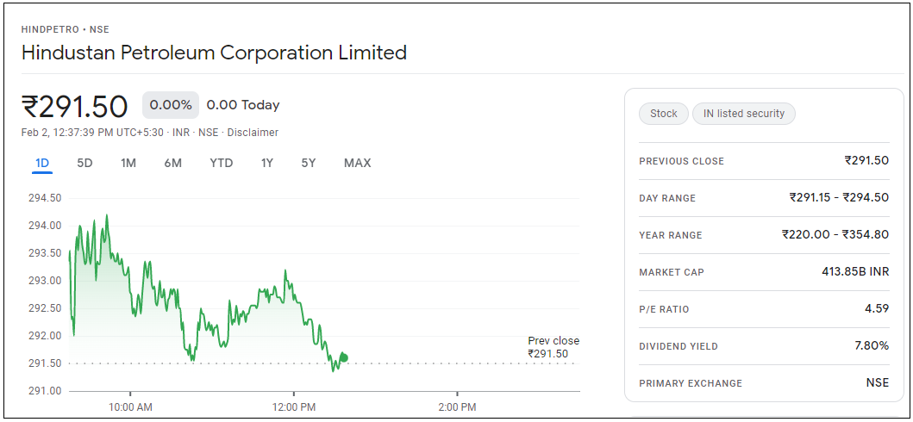Click the YEAR RANGE label
913x422 pixels.
(x=670, y=235)
